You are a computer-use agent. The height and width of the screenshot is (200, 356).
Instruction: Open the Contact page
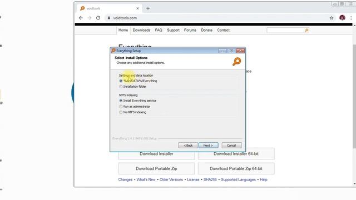click(x=223, y=30)
